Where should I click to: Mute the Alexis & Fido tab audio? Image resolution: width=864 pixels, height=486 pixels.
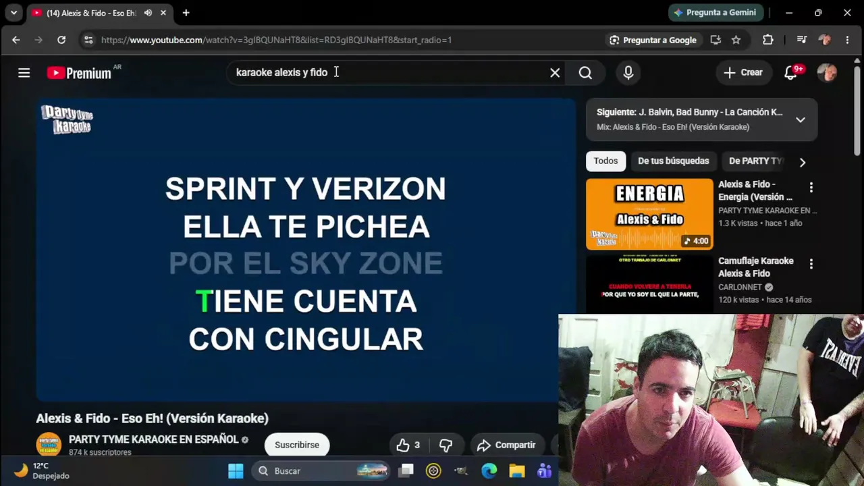pos(148,13)
